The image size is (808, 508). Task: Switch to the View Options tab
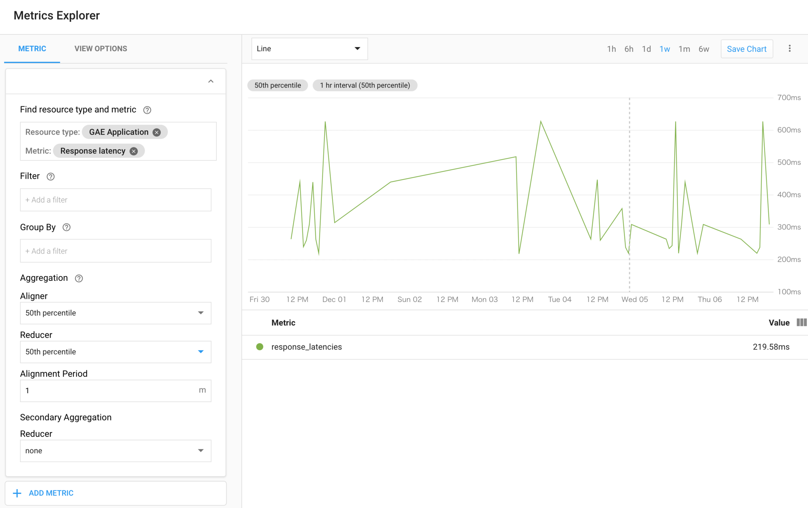[x=101, y=49]
